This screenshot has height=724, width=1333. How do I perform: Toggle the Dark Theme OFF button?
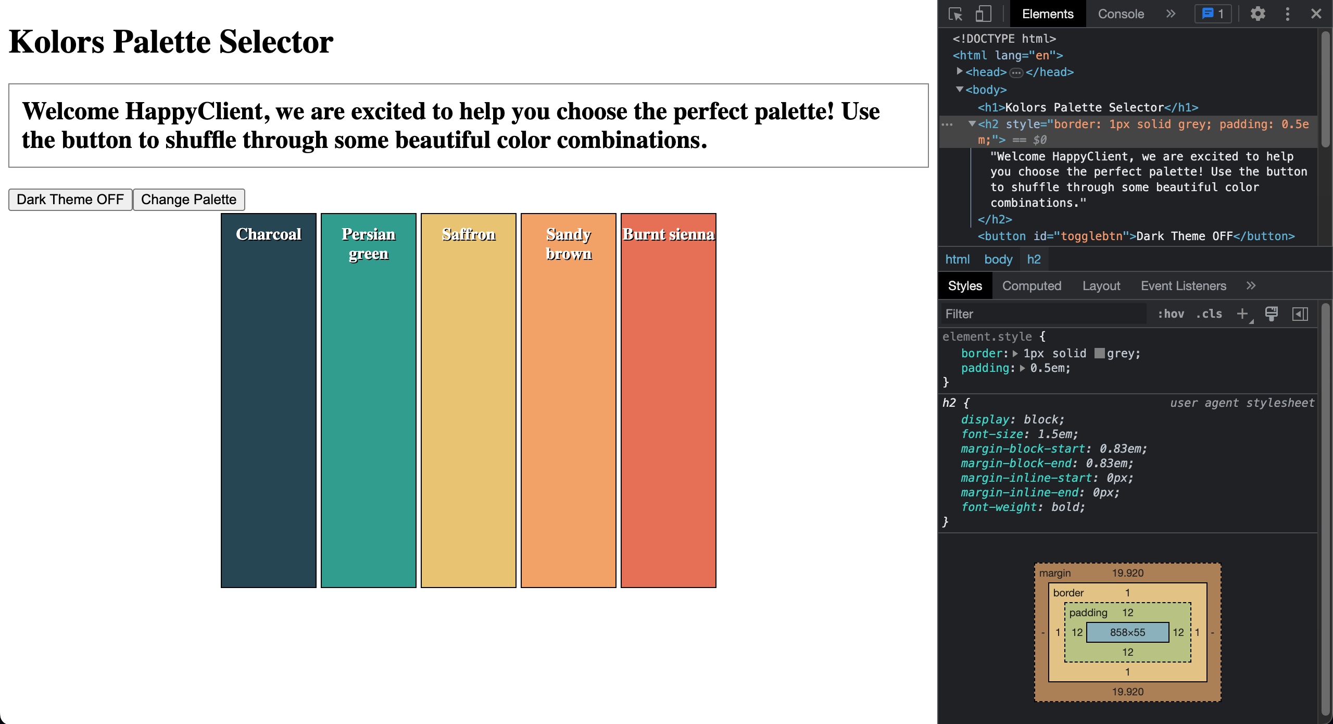tap(70, 199)
